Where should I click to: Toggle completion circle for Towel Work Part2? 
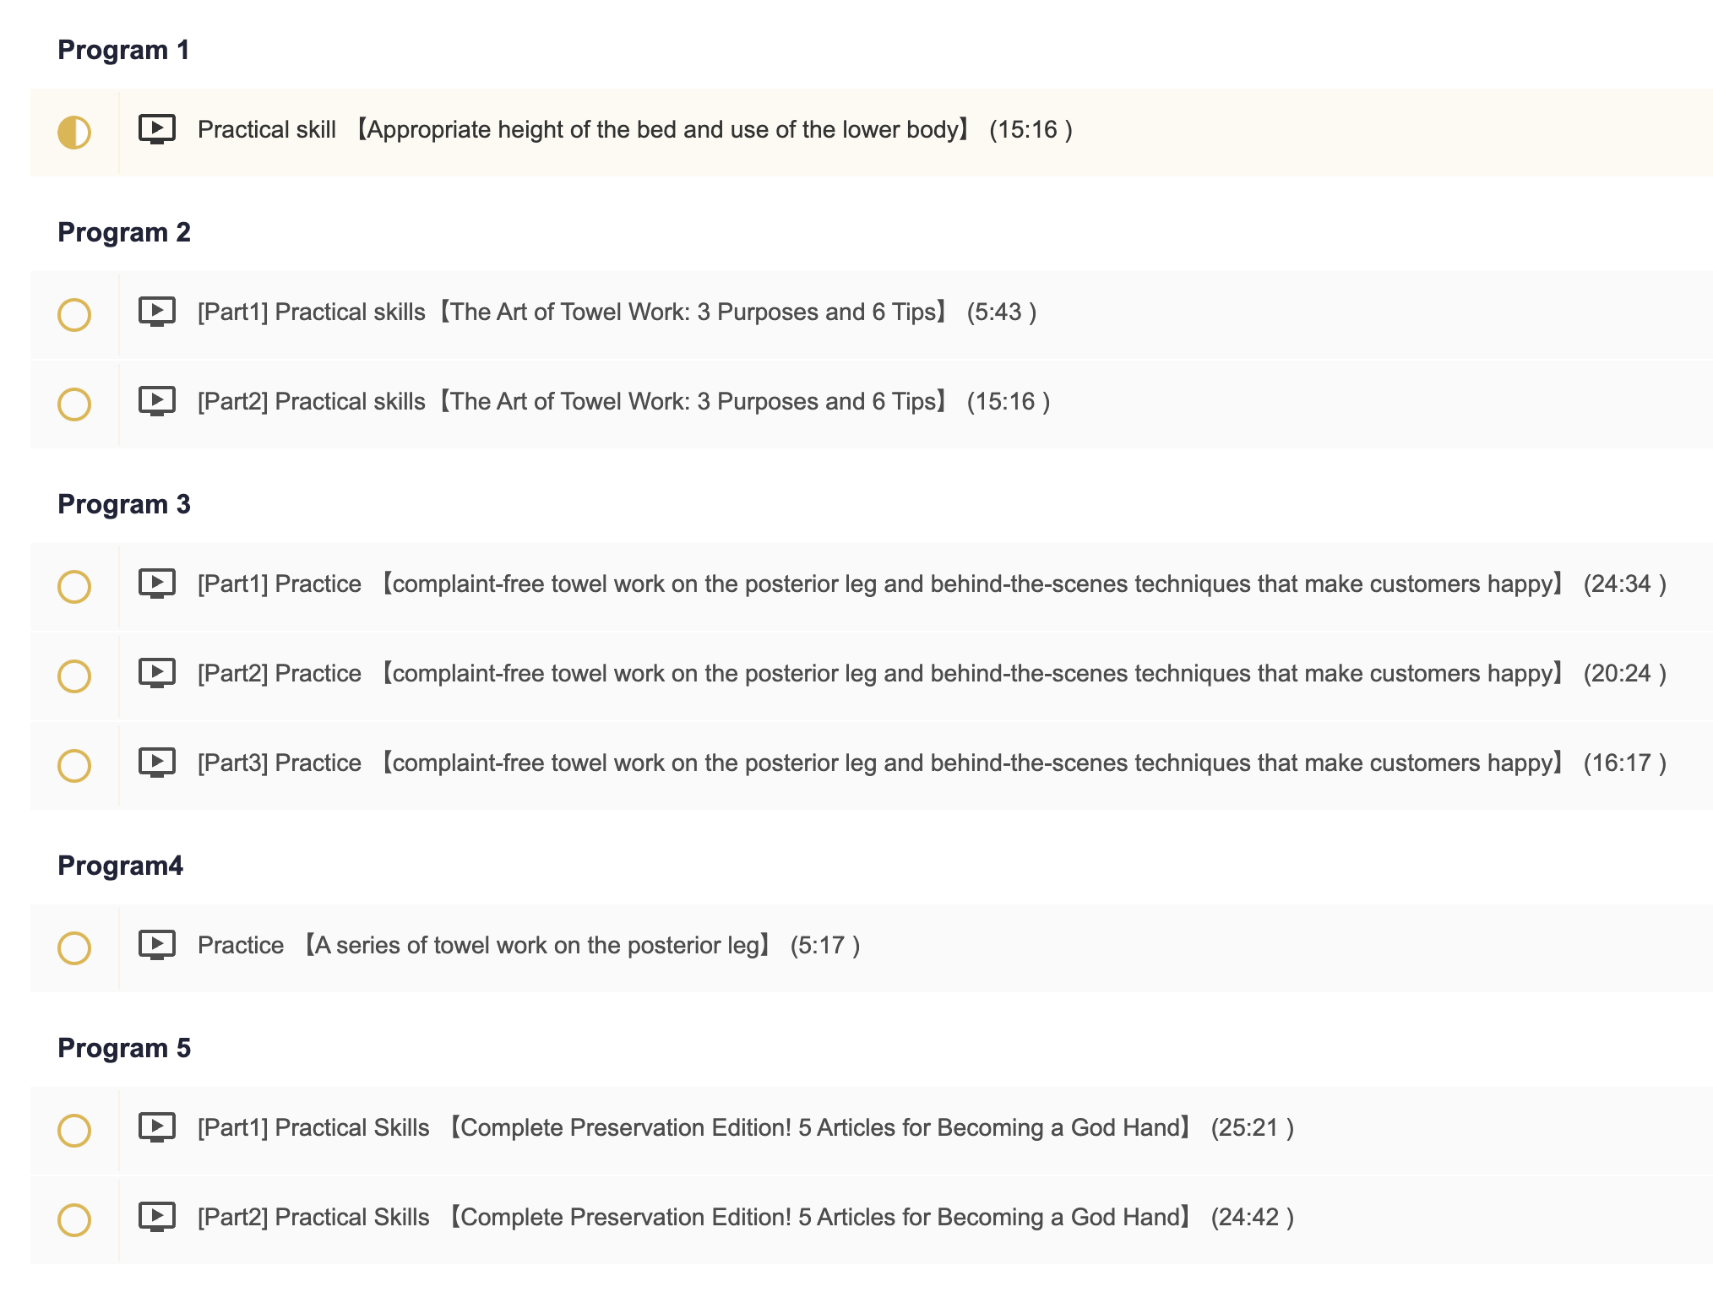pyautogui.click(x=74, y=404)
